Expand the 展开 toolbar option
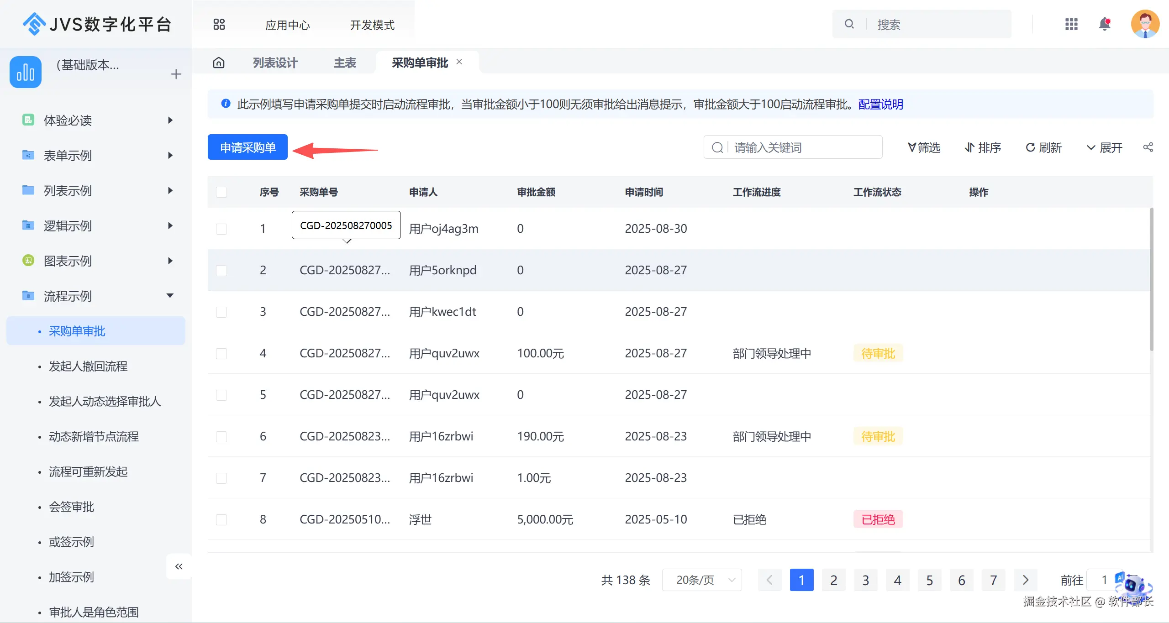1169x623 pixels. [x=1104, y=147]
